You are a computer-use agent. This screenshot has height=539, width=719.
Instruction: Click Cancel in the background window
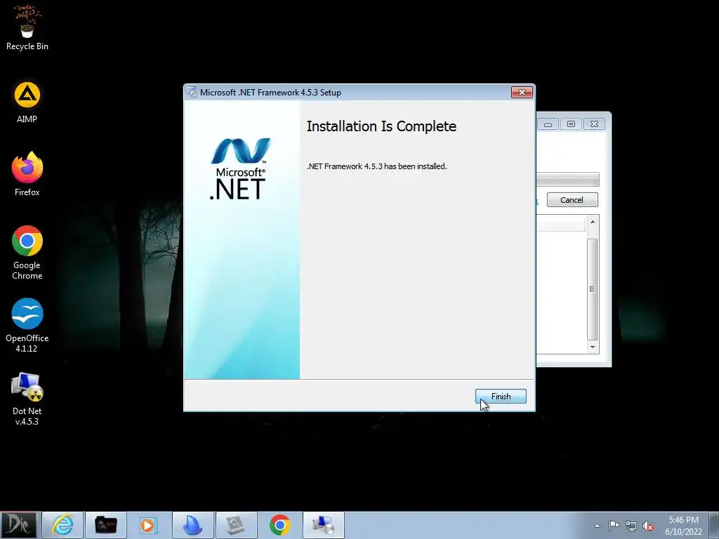click(x=572, y=200)
